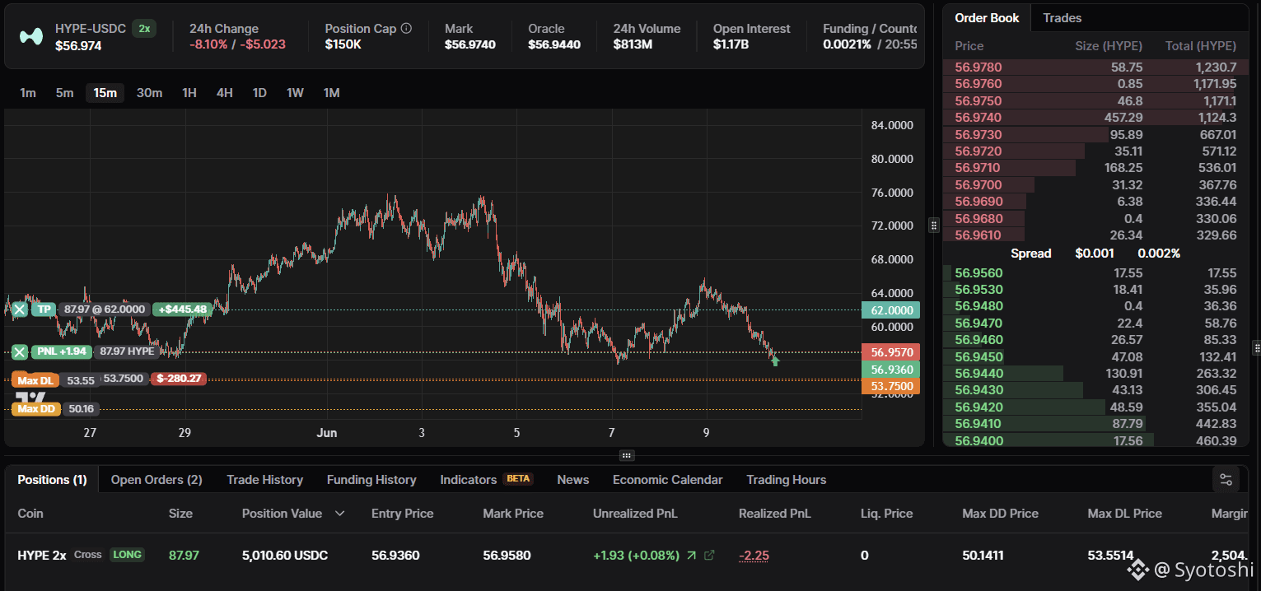
Task: Click the ask price 56.9740
Action: [x=978, y=118]
